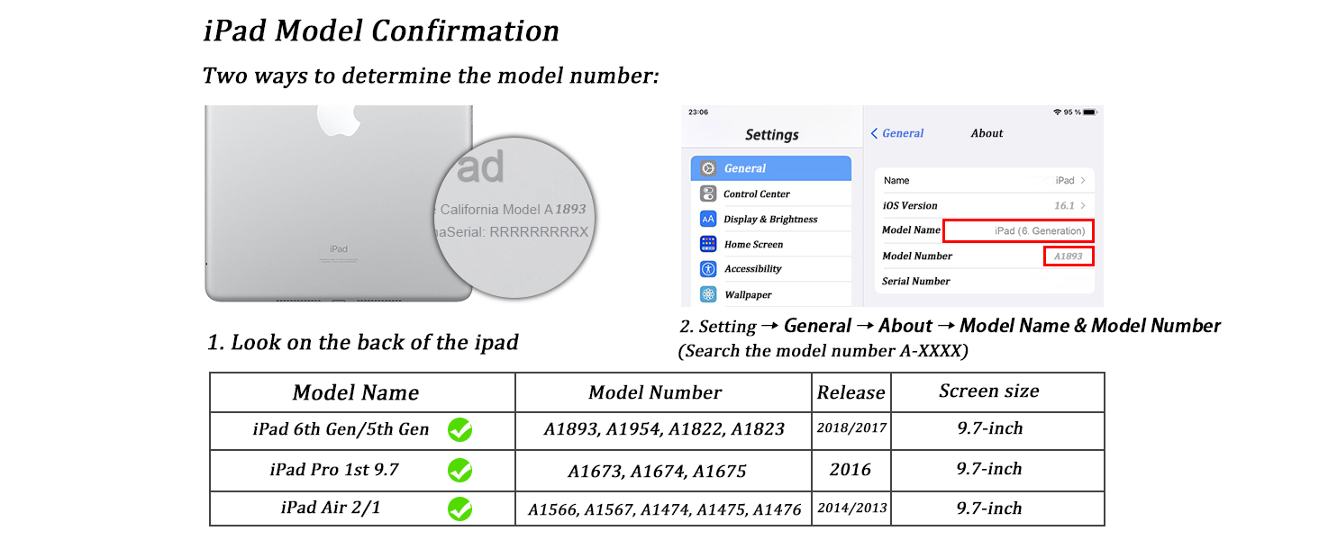
Task: Click the 'Release' table header
Action: coord(851,392)
